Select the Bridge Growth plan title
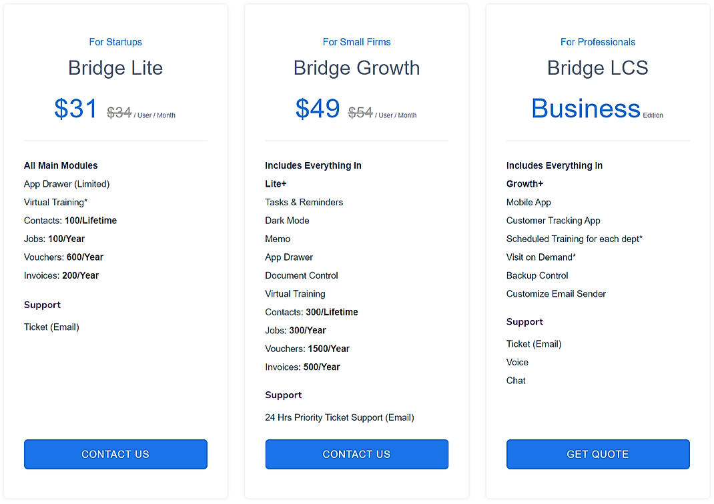The height and width of the screenshot is (504, 714). tap(356, 67)
